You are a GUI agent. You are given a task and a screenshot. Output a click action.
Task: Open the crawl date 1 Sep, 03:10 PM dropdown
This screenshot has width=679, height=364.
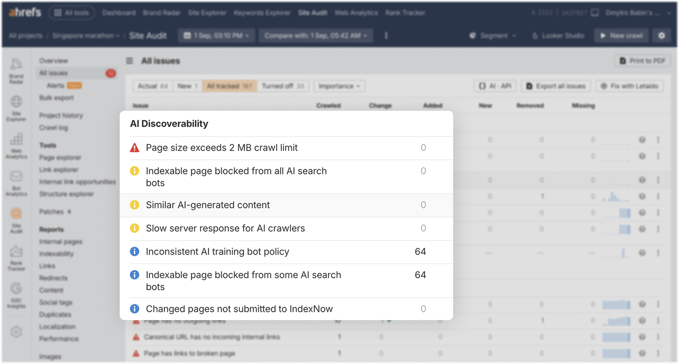pos(216,36)
